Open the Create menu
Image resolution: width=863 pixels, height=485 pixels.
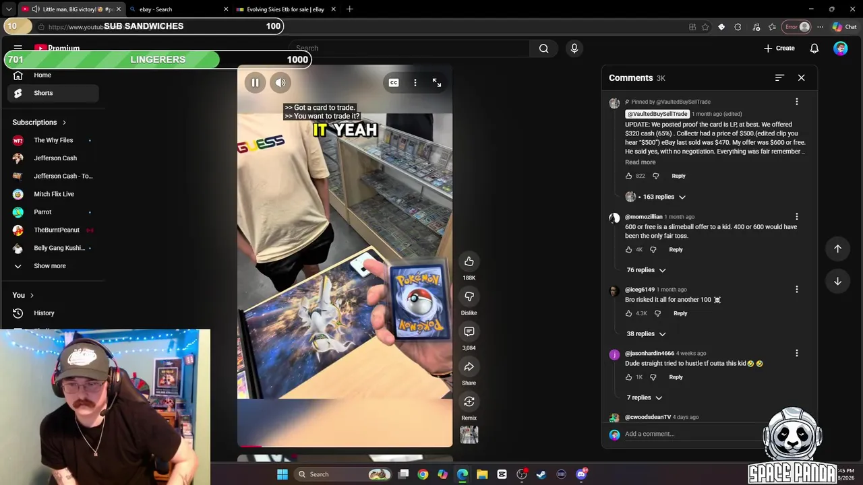[x=779, y=48]
